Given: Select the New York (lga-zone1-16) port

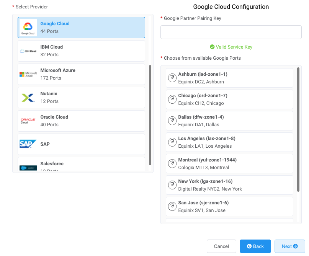Looking at the screenshot, I should click(229, 185).
